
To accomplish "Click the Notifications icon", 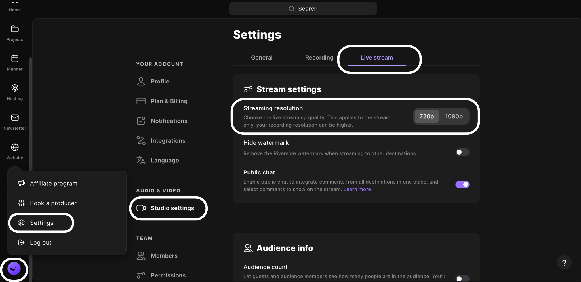I will coord(141,121).
